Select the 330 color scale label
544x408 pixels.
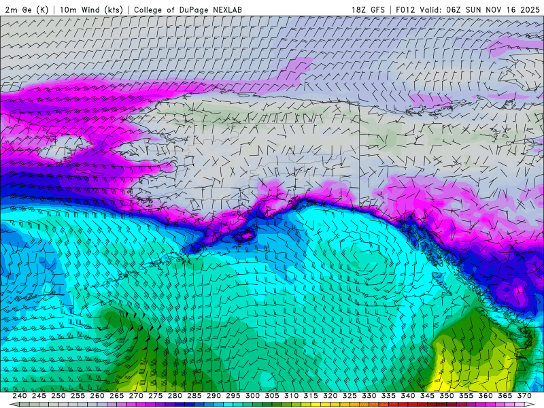click(369, 396)
